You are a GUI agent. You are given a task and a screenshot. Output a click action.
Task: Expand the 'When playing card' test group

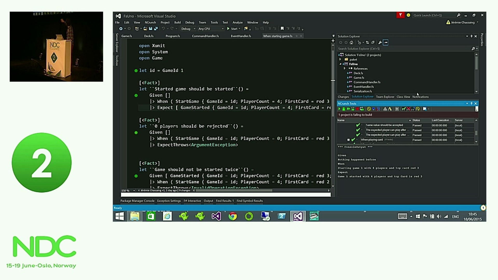pyautogui.click(x=348, y=140)
